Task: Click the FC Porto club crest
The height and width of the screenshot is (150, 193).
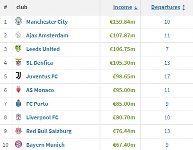Action: pos(18,104)
